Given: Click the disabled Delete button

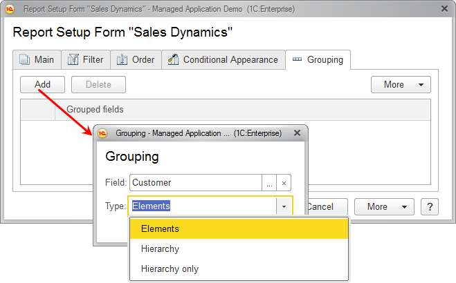Looking at the screenshot, I should pyautogui.click(x=98, y=84).
